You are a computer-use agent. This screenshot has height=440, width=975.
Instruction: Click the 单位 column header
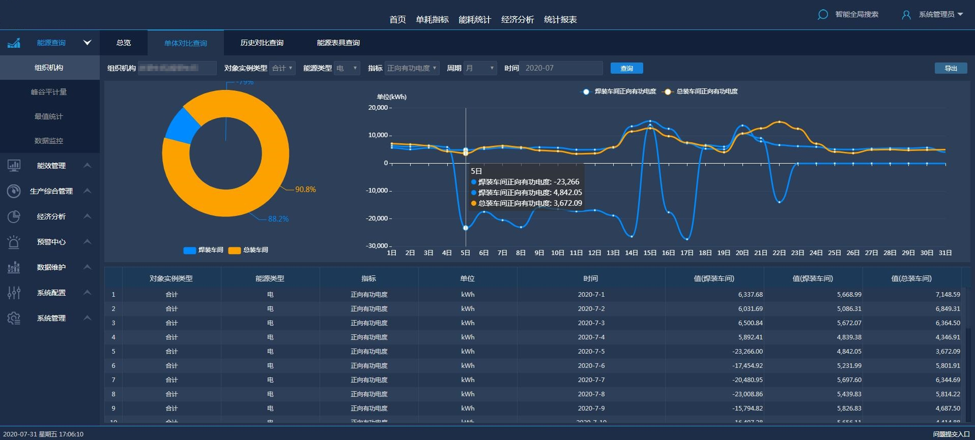[468, 278]
